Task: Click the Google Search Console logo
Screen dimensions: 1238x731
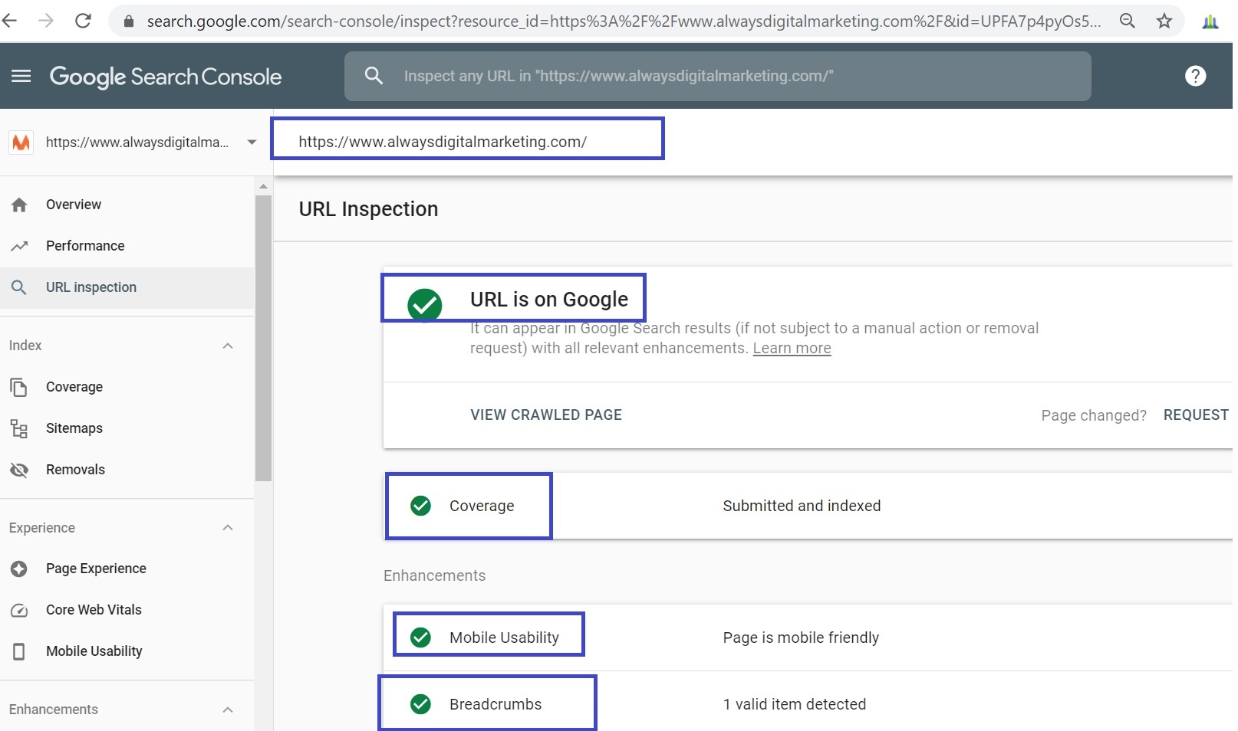Action: pos(166,77)
